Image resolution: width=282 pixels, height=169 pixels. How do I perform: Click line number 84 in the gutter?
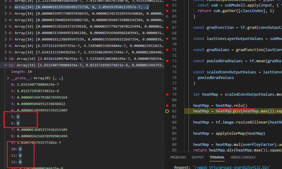pyautogui.click(x=174, y=122)
